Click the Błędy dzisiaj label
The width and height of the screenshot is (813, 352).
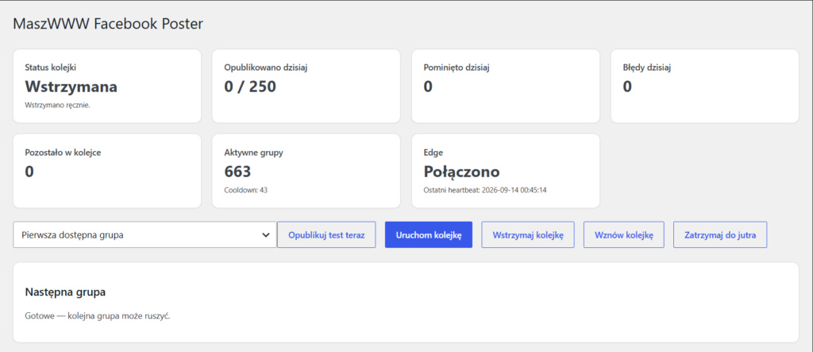648,67
